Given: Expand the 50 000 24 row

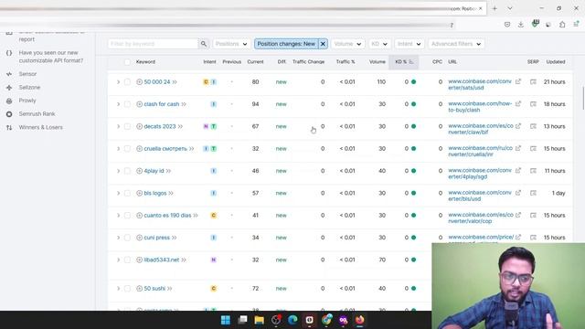Looking at the screenshot, I should (118, 81).
